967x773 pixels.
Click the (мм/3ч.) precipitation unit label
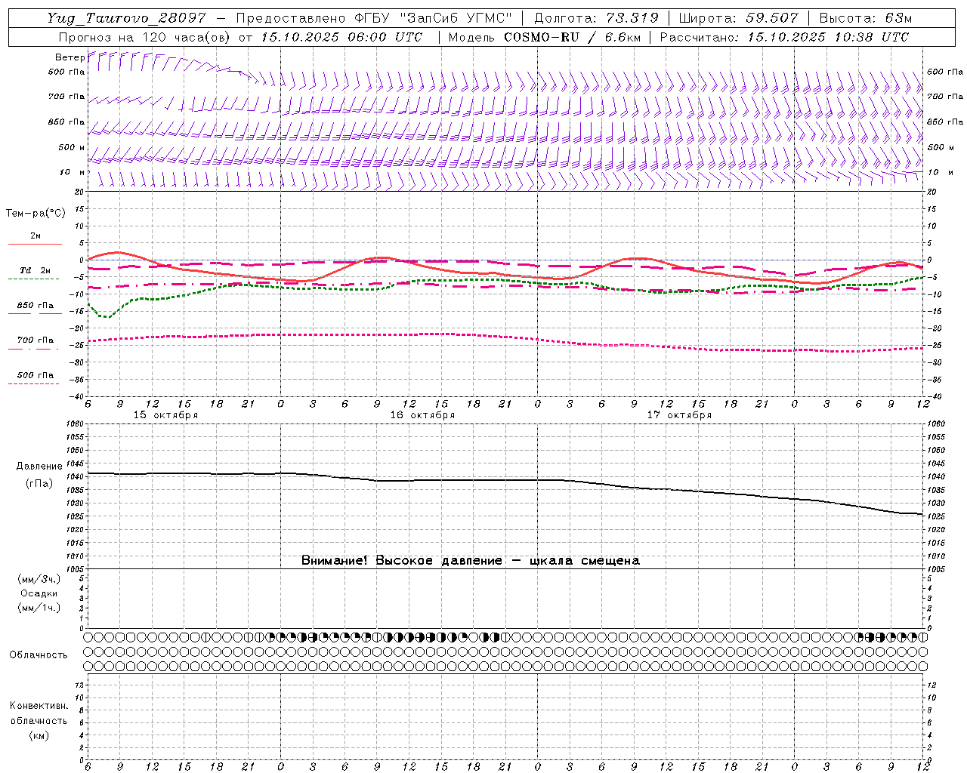click(x=39, y=579)
